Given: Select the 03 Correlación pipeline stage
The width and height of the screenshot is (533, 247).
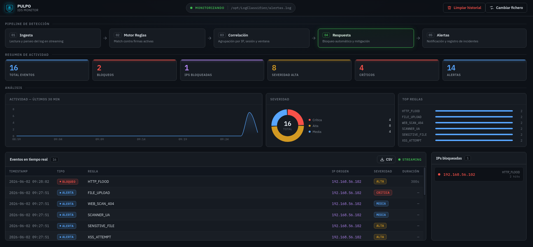Looking at the screenshot, I should [x=262, y=38].
